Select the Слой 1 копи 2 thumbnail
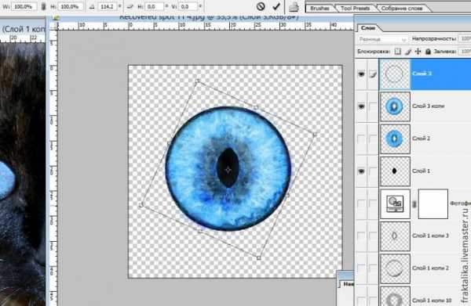The width and height of the screenshot is (471, 306). pos(395,268)
